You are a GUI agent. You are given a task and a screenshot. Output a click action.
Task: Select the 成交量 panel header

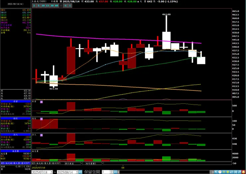pyautogui.click(x=16, y=151)
